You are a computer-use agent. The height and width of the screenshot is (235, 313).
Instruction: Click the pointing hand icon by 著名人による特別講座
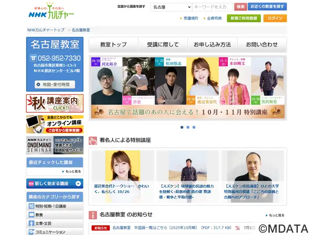coord(93,141)
